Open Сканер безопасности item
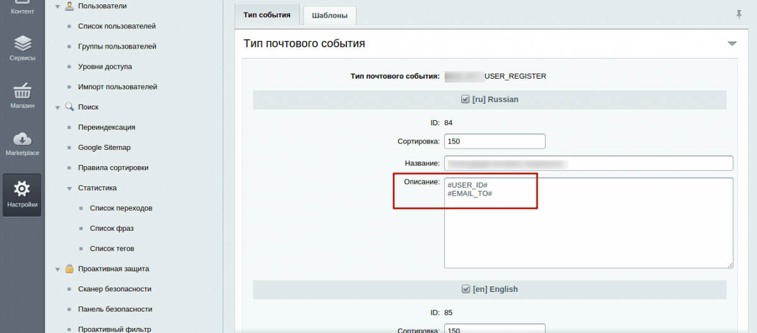Screen dimensions: 757x333 115,289
